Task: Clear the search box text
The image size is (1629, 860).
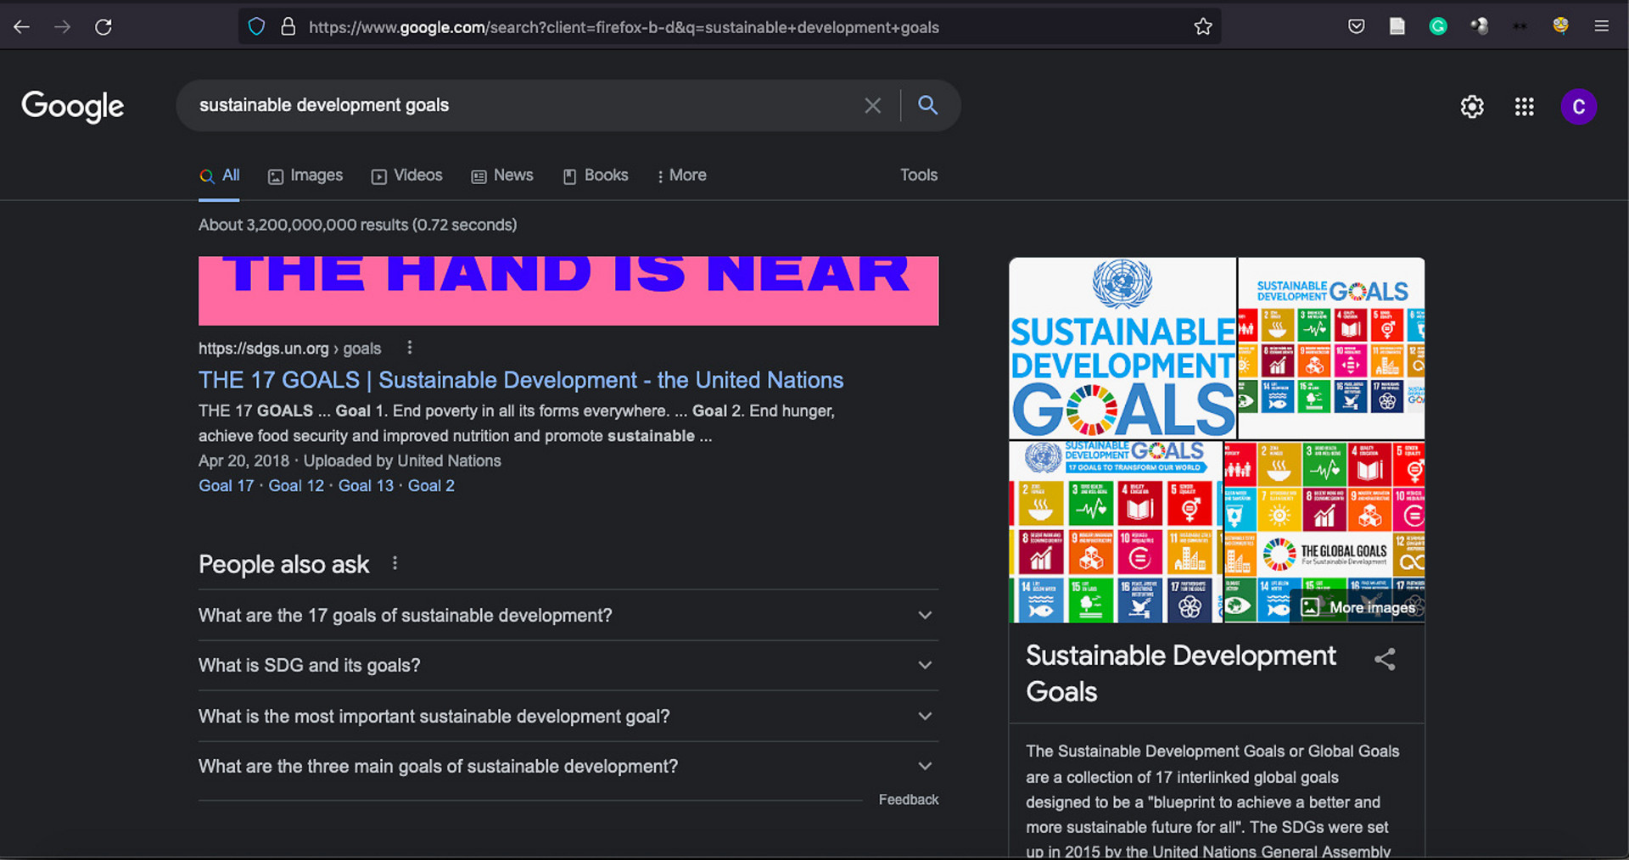Action: [x=872, y=105]
